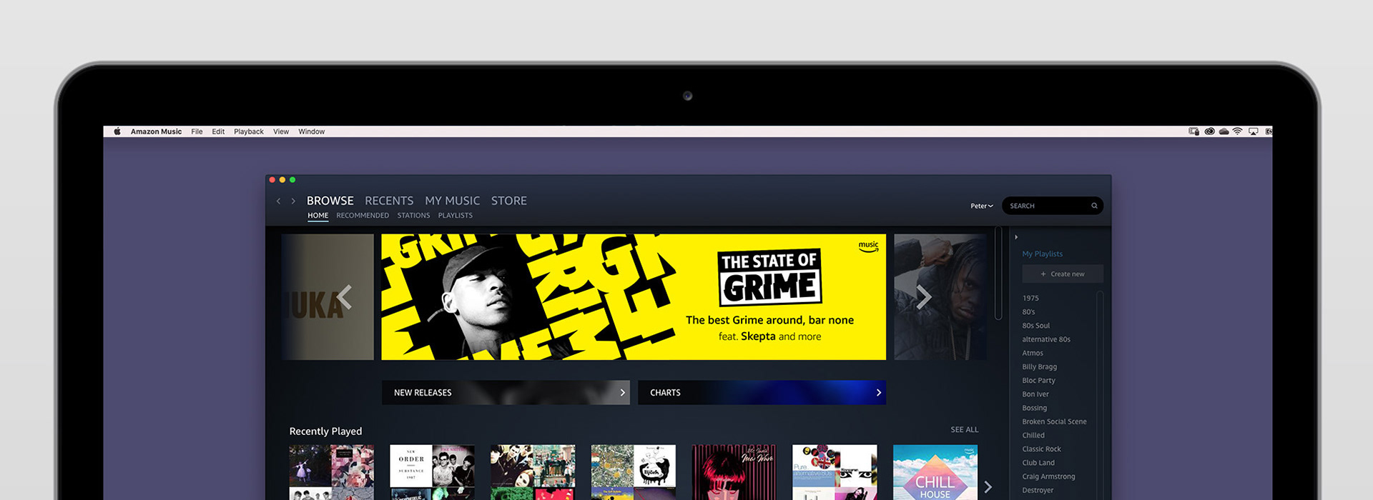This screenshot has height=500, width=1373.
Task: Open the Peter account dropdown
Action: (x=981, y=206)
